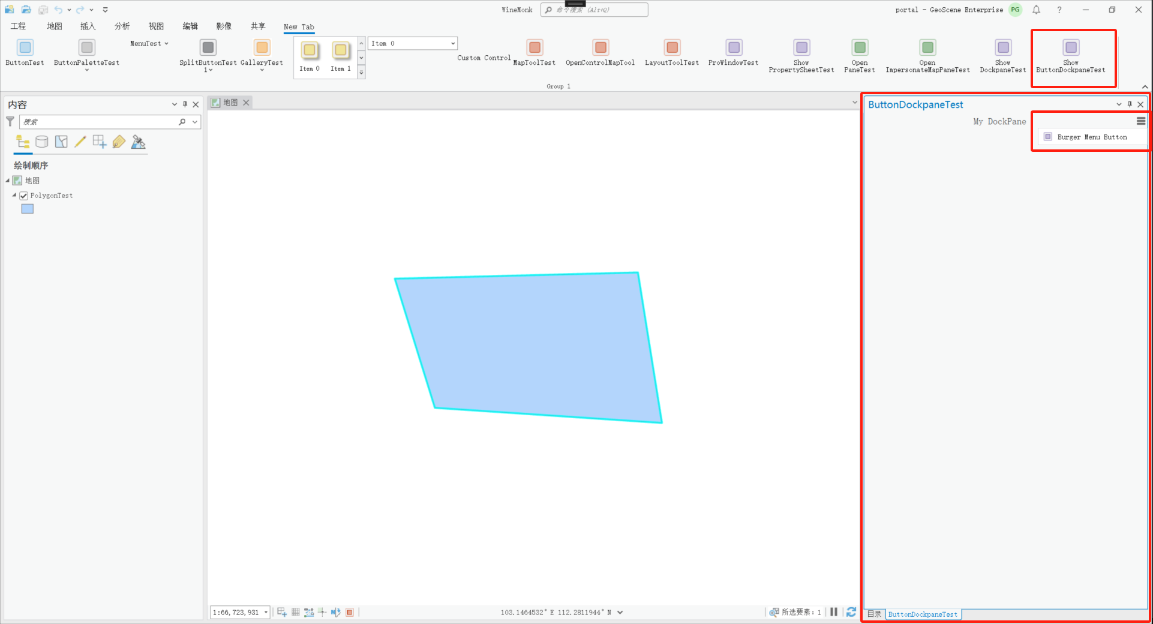Click the open project quick access icon

click(26, 10)
